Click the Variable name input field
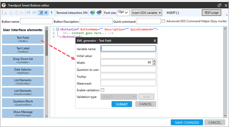The width and height of the screenshot is (229, 127). click(128, 49)
